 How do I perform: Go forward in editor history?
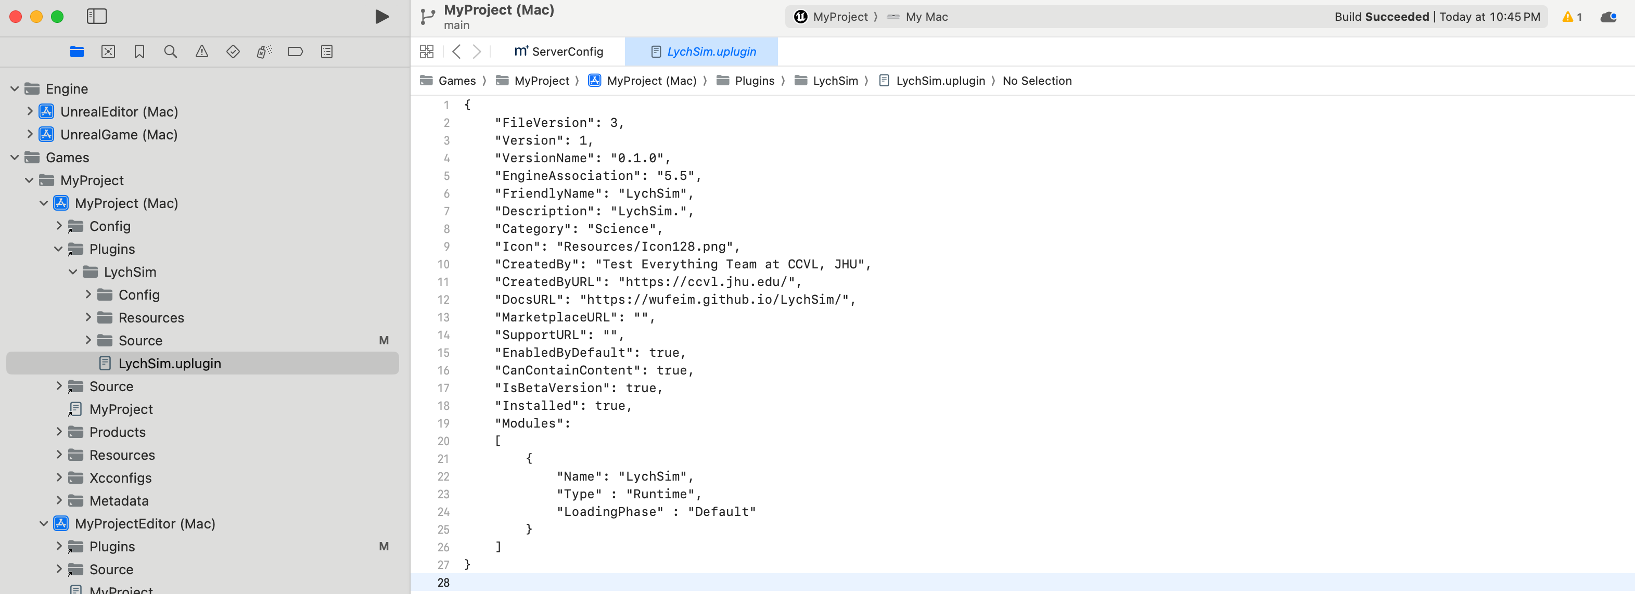point(477,51)
